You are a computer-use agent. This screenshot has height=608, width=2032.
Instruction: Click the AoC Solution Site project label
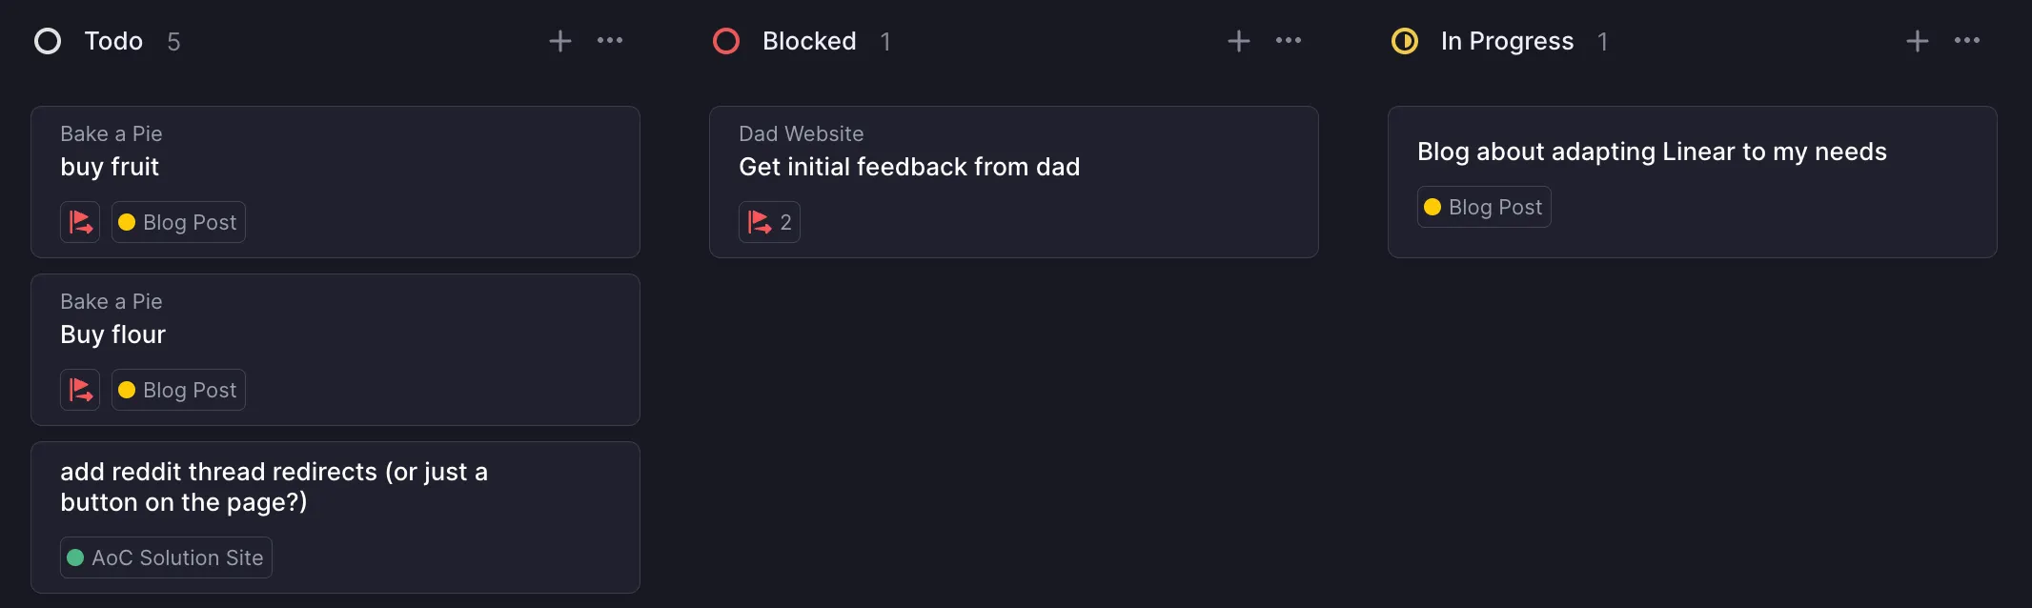pos(166,557)
